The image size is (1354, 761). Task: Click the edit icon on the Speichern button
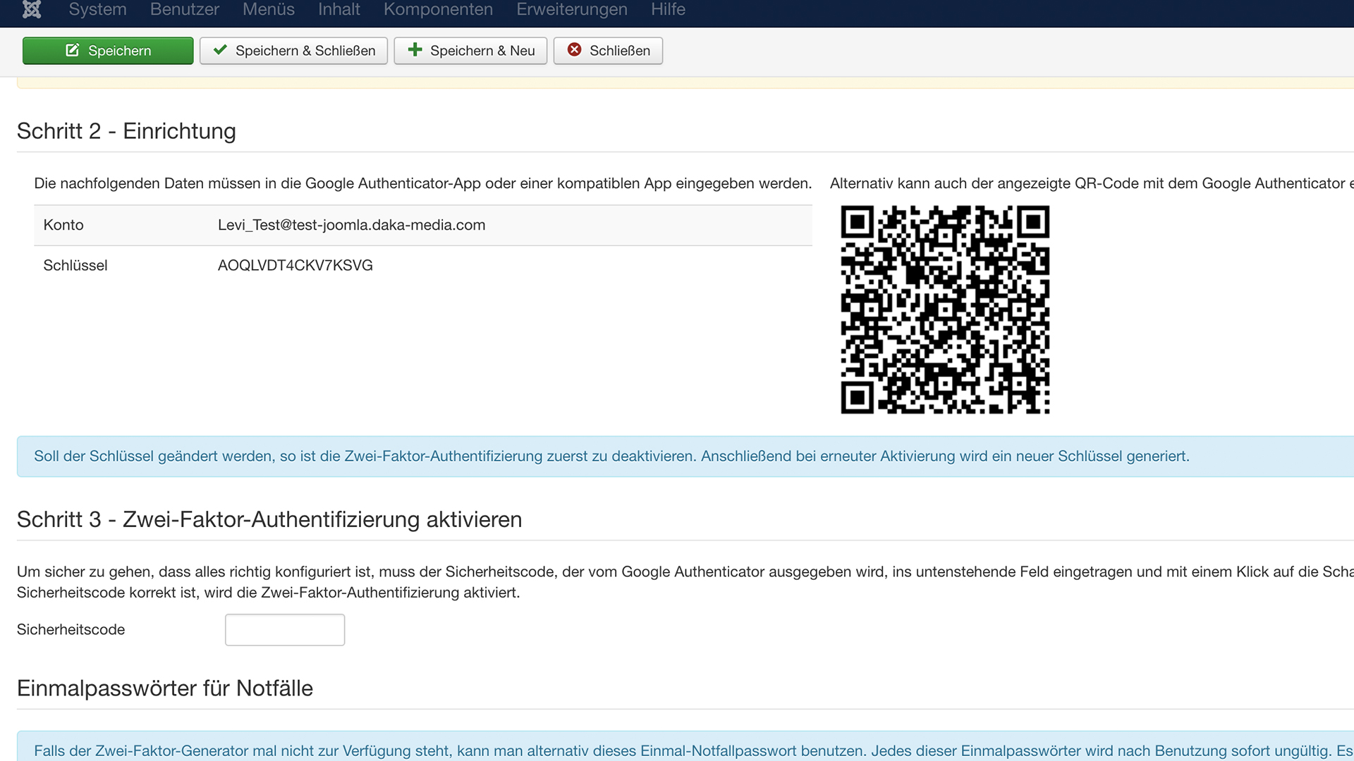(72, 50)
